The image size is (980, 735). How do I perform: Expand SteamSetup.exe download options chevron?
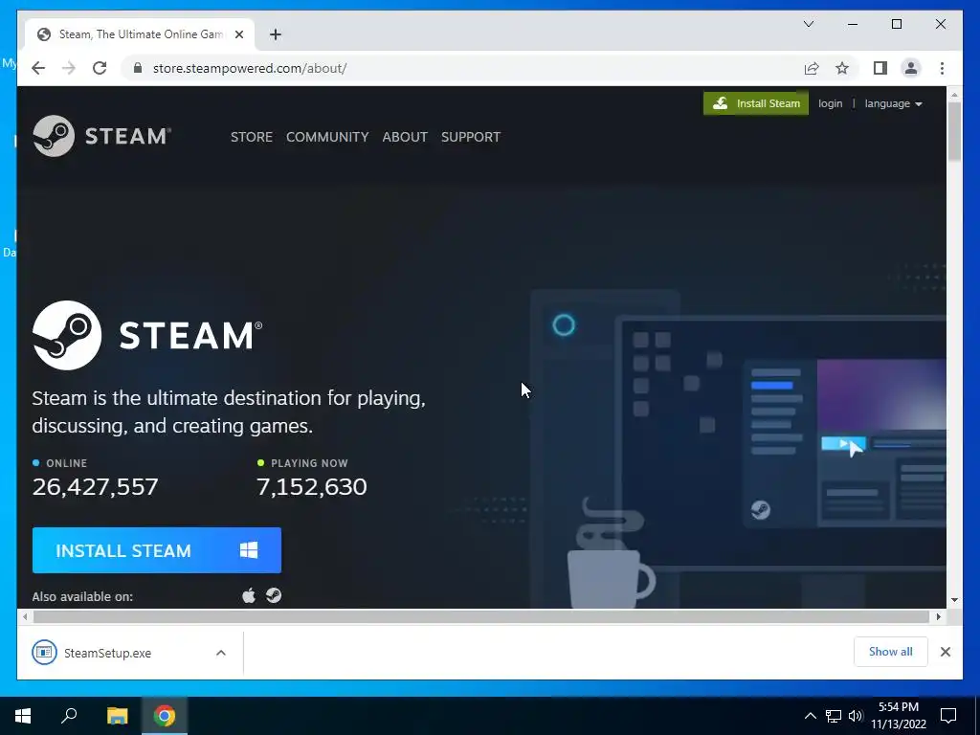coord(221,653)
